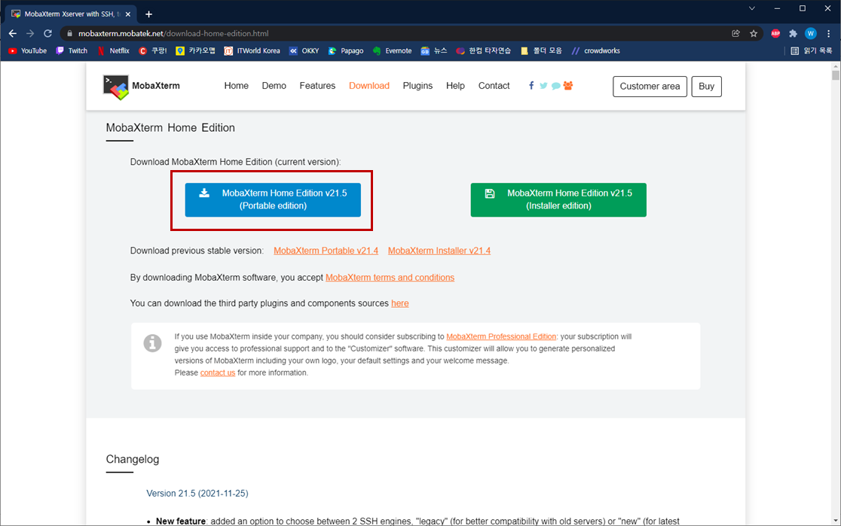Open the 읽기 목록 reading list
This screenshot has width=841, height=526.
[x=812, y=51]
